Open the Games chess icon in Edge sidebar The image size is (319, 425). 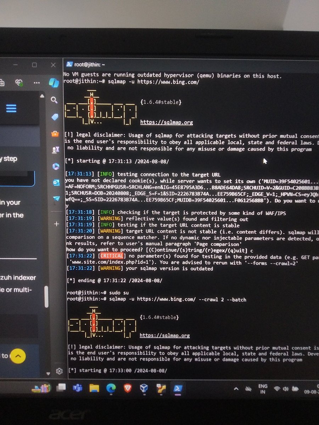click(x=55, y=150)
